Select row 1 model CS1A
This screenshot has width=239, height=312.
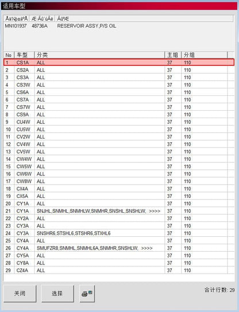(x=119, y=63)
